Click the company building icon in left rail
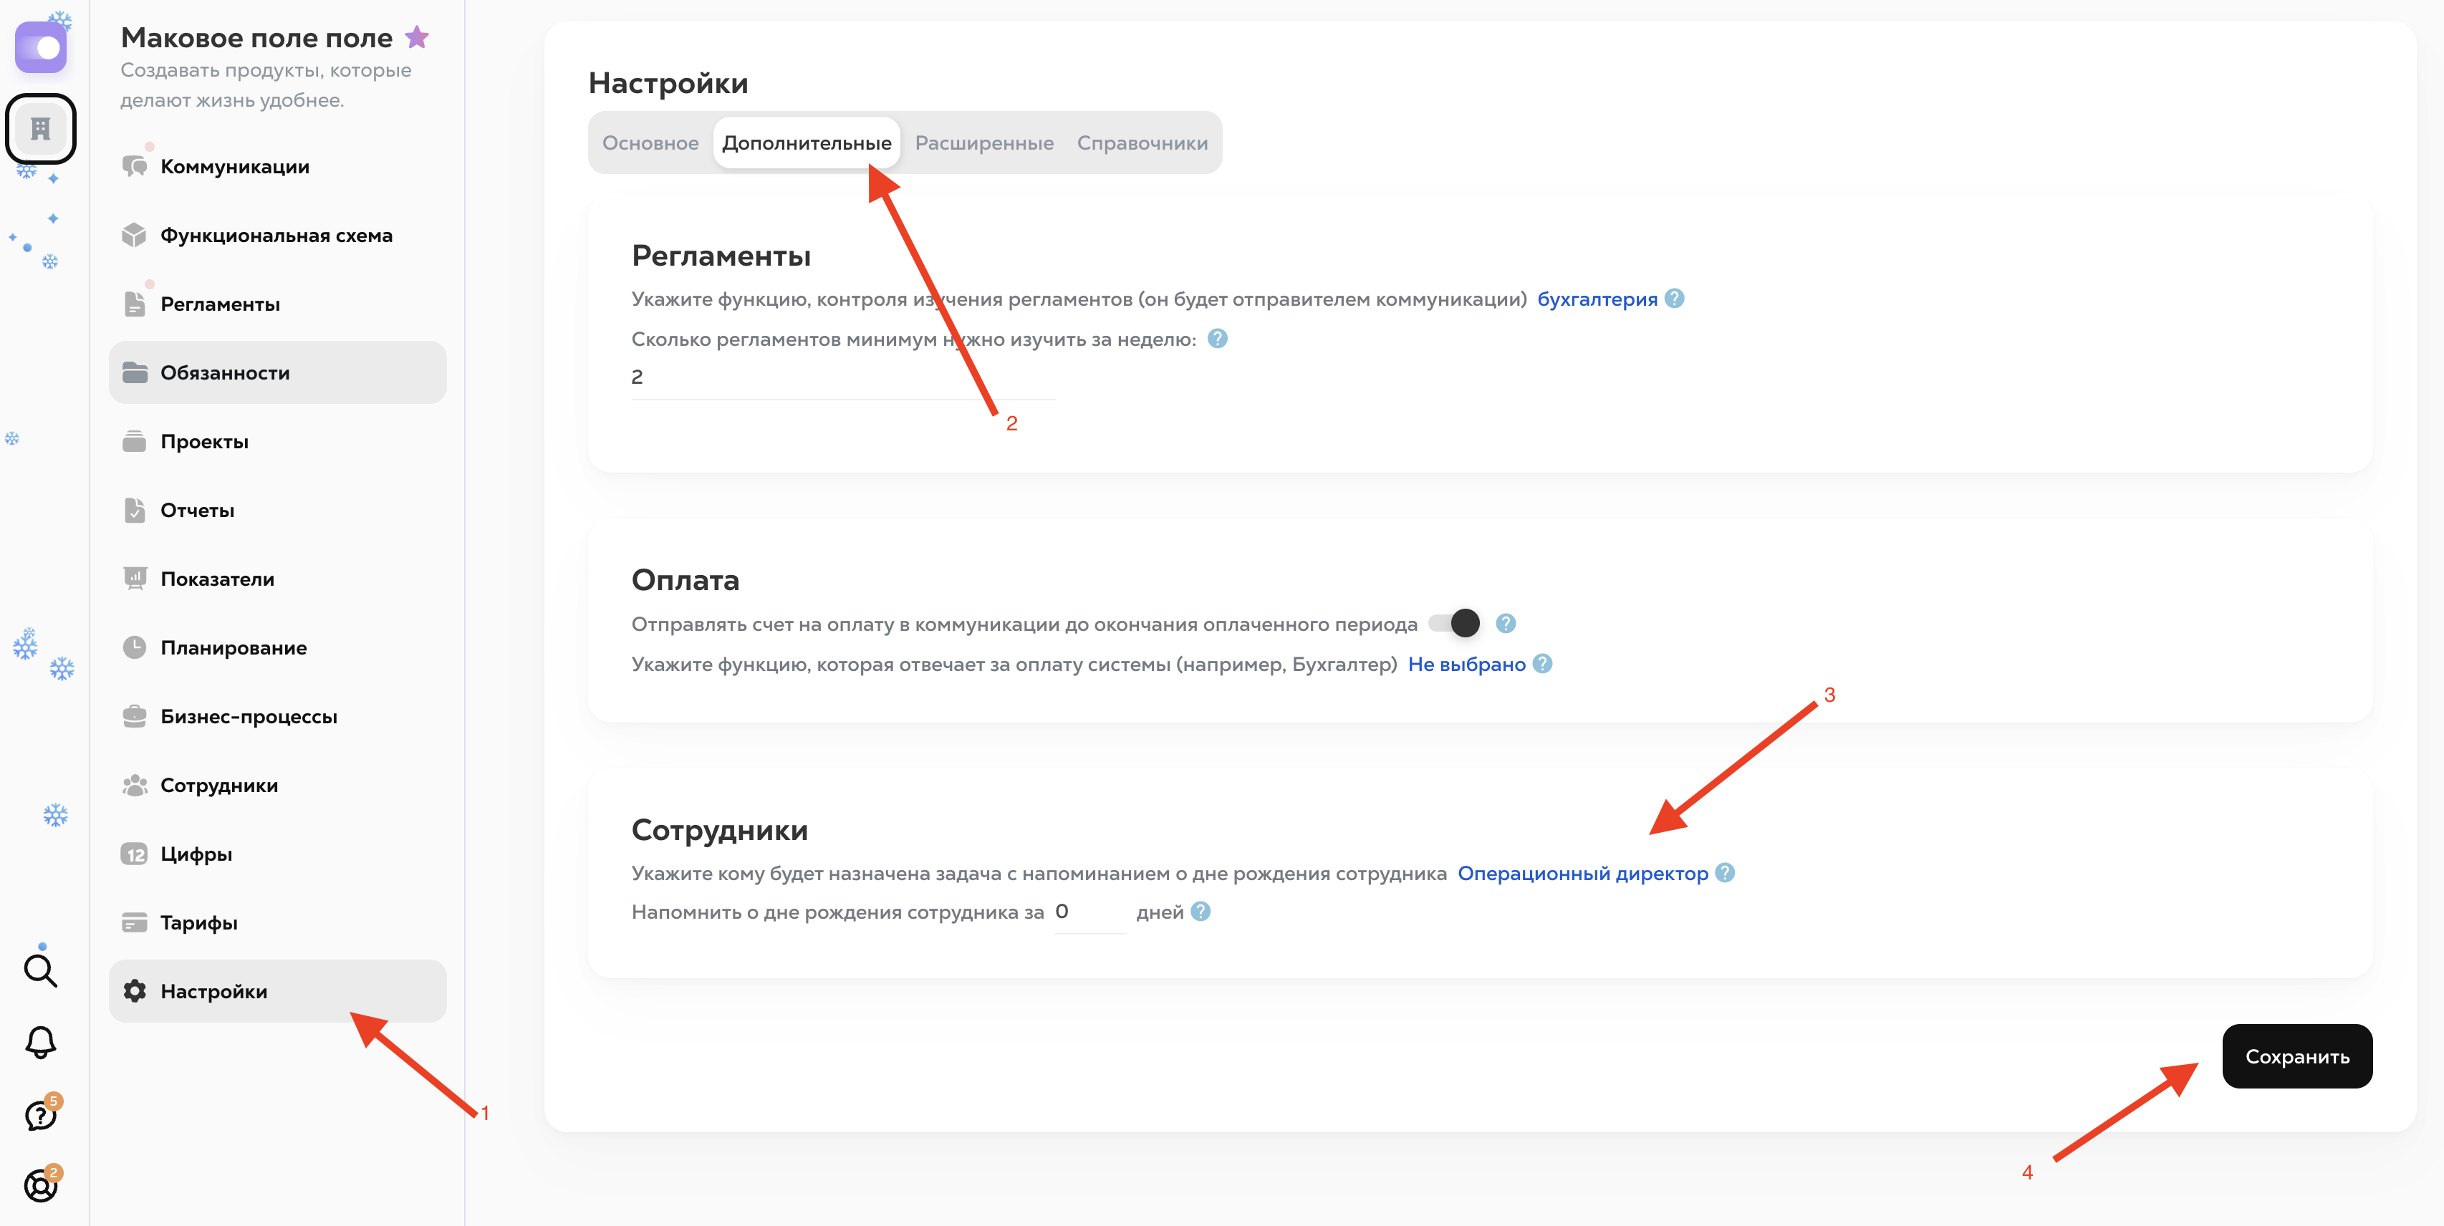 41,128
